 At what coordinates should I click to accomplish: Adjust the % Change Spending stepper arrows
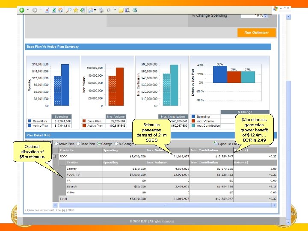[266, 16]
